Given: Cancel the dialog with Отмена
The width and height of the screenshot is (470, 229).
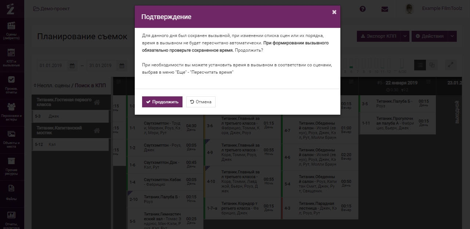Looking at the screenshot, I should (200, 102).
